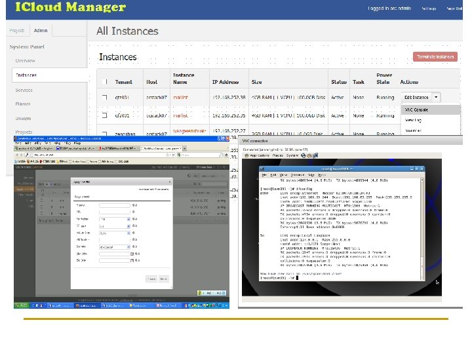Image resolution: width=472 pixels, height=354 pixels.
Task: Open Overview in System Panel
Action: 26,60
